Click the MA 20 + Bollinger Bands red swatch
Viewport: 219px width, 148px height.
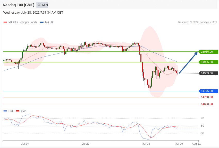tap(5, 22)
